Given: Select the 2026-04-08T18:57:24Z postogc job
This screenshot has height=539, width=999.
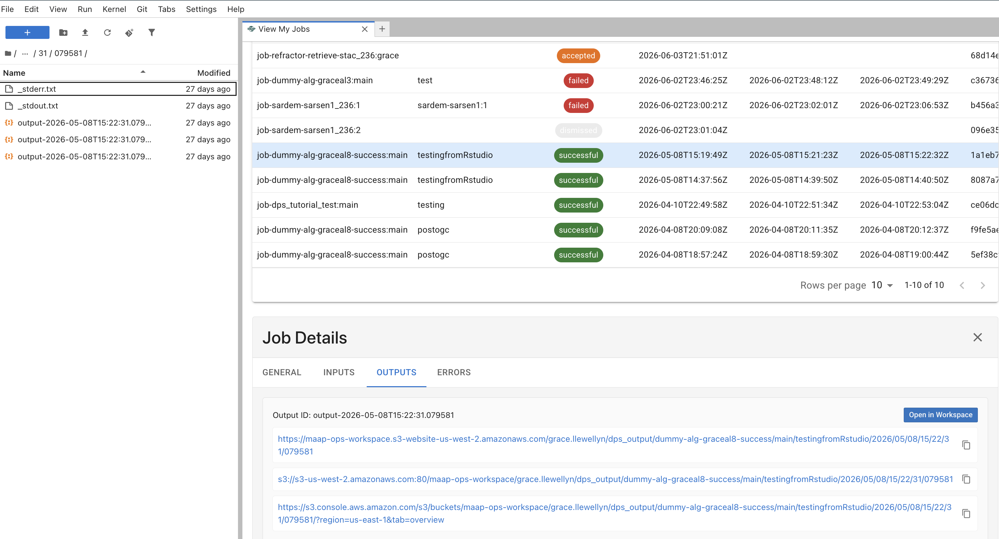Looking at the screenshot, I should [x=625, y=254].
